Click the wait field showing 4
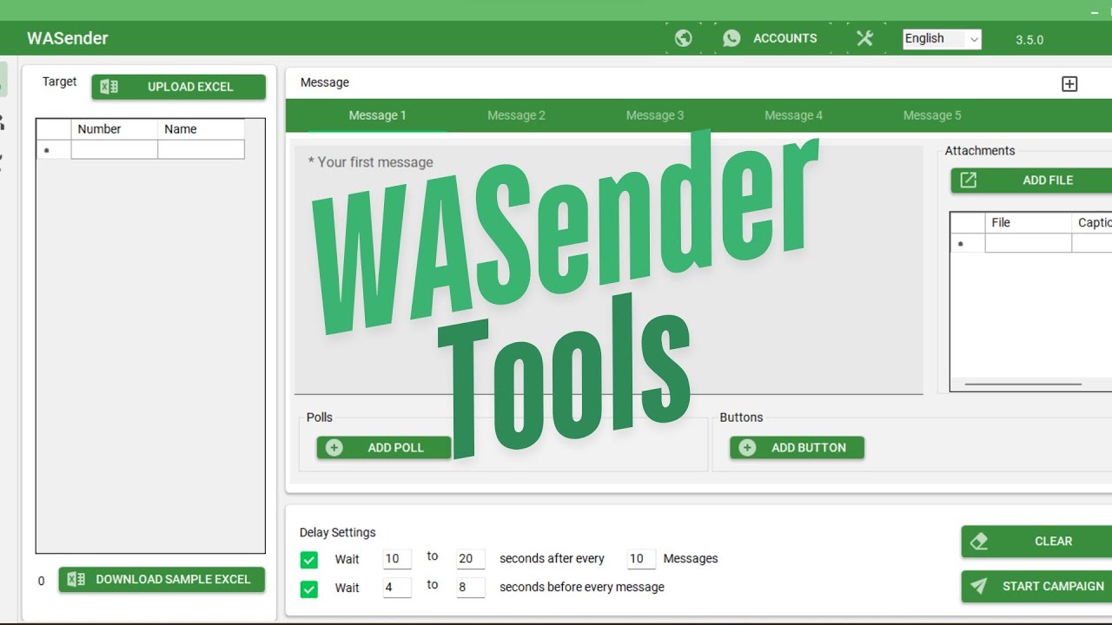The width and height of the screenshot is (1112, 625). click(397, 588)
